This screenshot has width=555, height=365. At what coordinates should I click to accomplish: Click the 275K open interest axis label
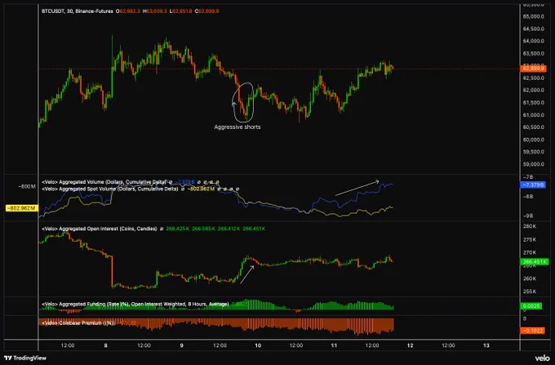(x=530, y=240)
